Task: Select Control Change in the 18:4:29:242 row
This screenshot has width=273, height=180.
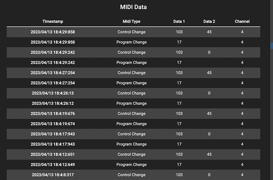Action: pos(131,52)
